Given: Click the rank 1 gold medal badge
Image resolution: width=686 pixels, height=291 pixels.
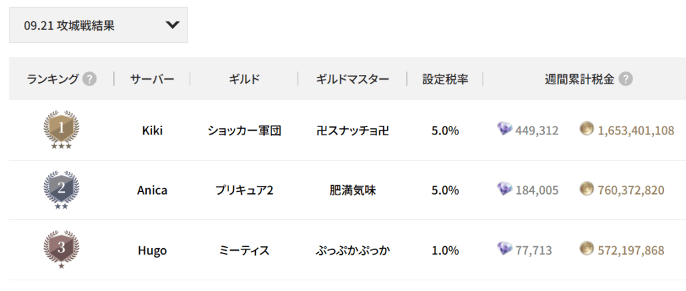Looking at the screenshot, I should 61,129.
